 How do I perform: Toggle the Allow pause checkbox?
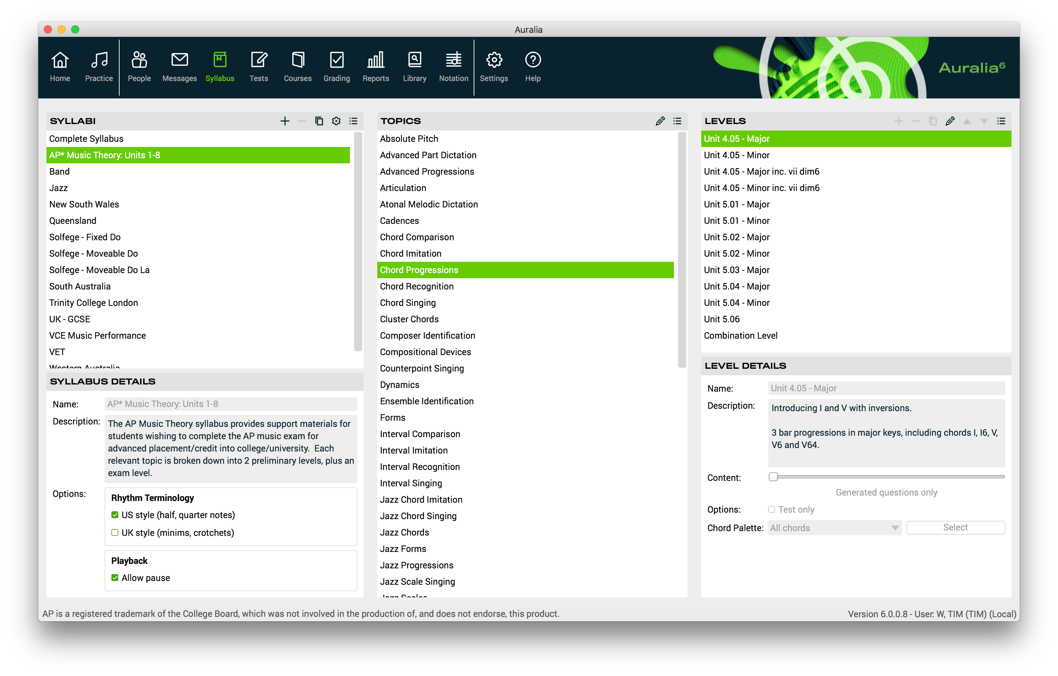tap(115, 578)
